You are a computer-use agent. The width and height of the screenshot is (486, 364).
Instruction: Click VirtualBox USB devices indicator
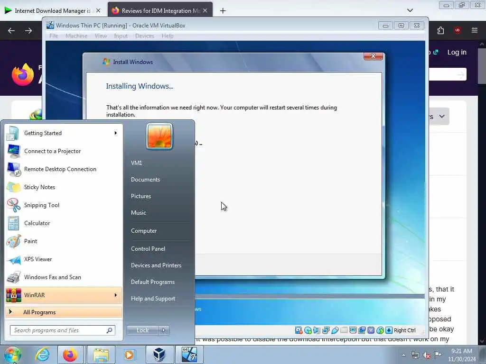click(335, 330)
